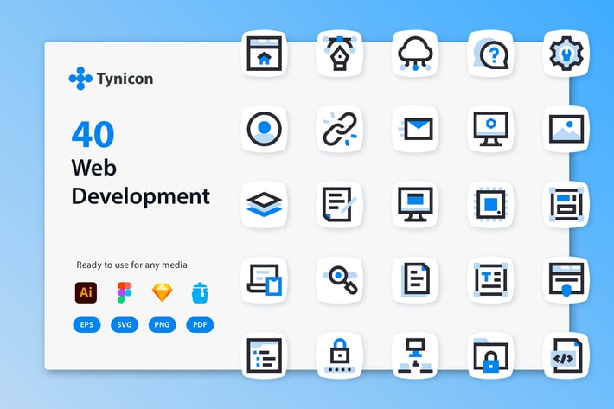The height and width of the screenshot is (409, 614).
Task: Open the envelope mail icon
Action: 415,129
